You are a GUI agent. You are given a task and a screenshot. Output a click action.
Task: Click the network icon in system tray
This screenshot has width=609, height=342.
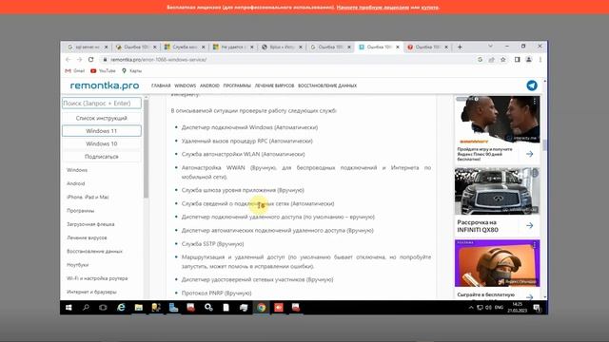[480, 308]
